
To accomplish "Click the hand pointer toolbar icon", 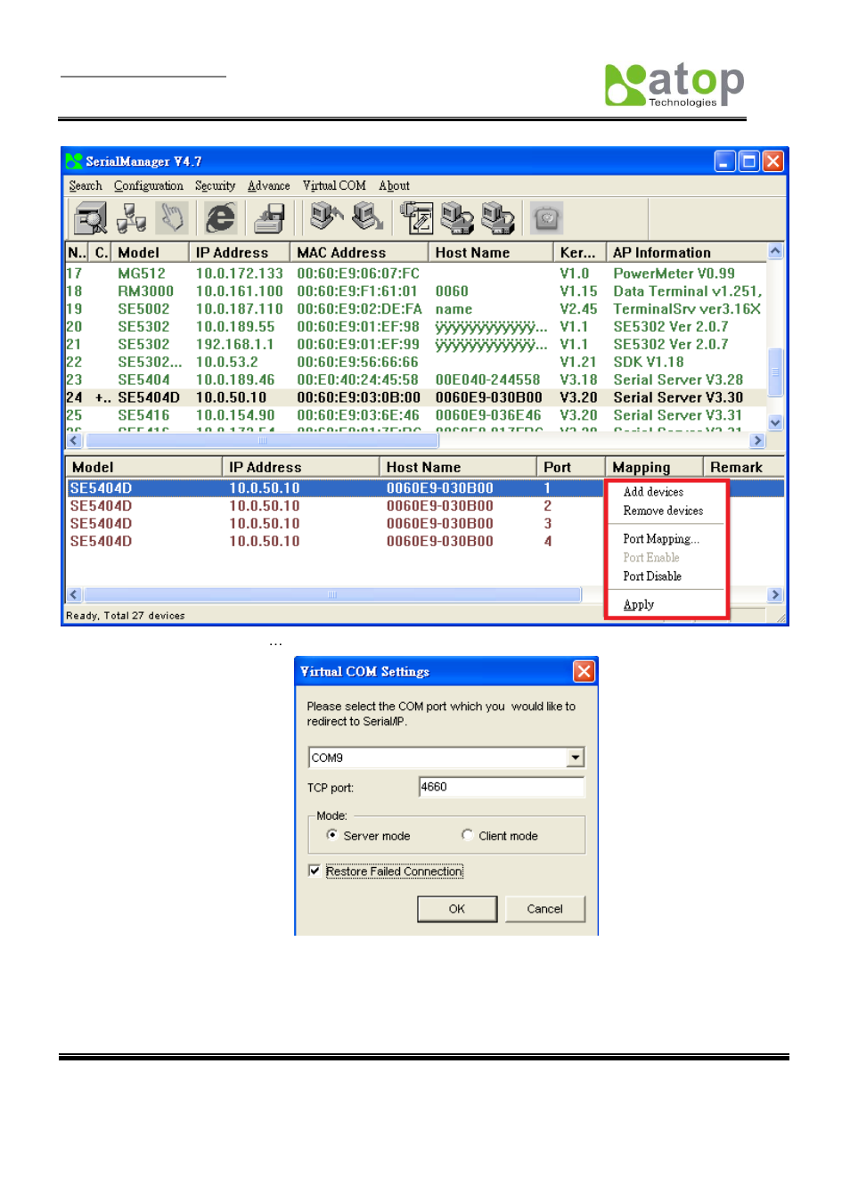I will tap(172, 217).
